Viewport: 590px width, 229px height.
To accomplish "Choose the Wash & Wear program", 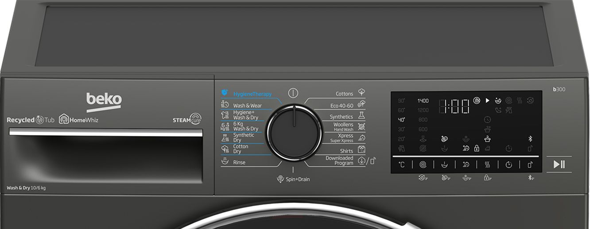I will click(247, 106).
